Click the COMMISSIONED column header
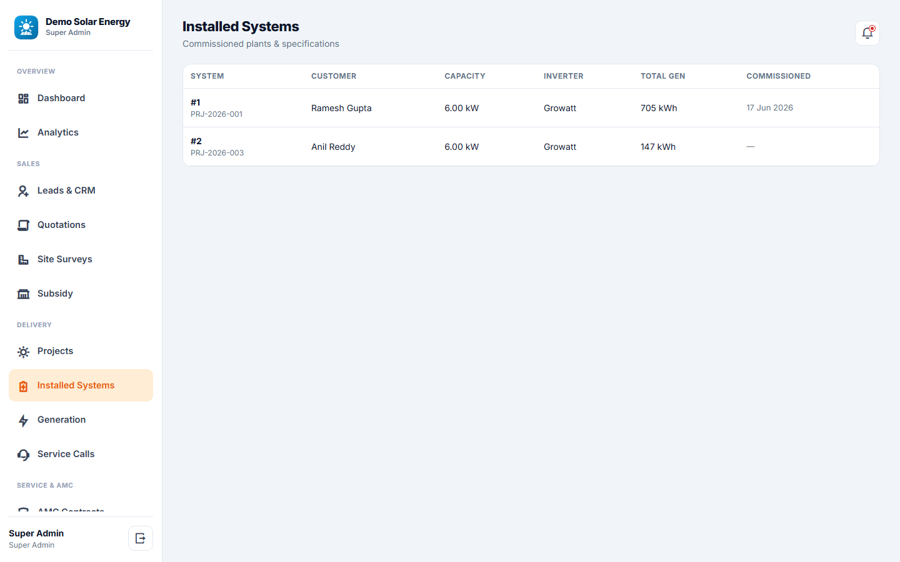The image size is (900, 562). (x=778, y=76)
